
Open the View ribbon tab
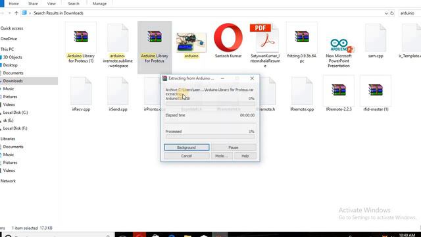pos(51,4)
